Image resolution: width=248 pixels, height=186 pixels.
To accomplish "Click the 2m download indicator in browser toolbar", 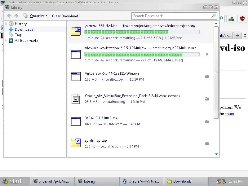I will tap(231, 19).
